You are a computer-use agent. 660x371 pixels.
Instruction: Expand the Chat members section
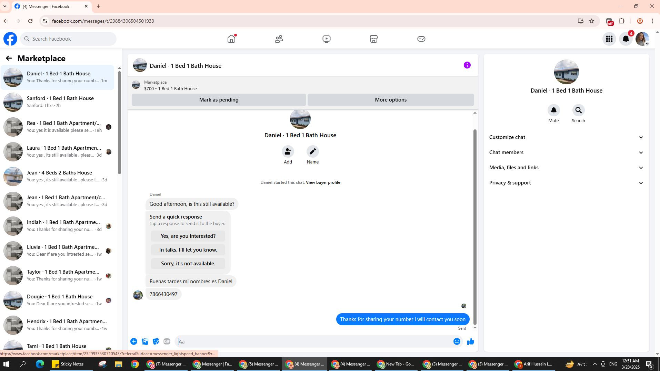567,152
